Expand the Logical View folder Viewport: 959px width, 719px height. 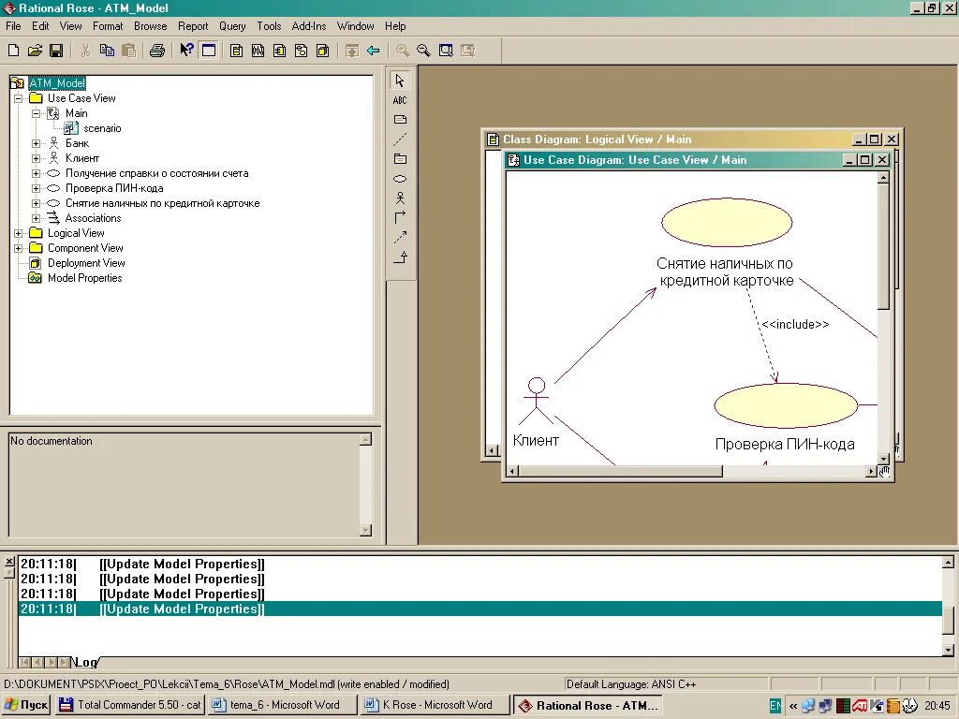pyautogui.click(x=19, y=233)
